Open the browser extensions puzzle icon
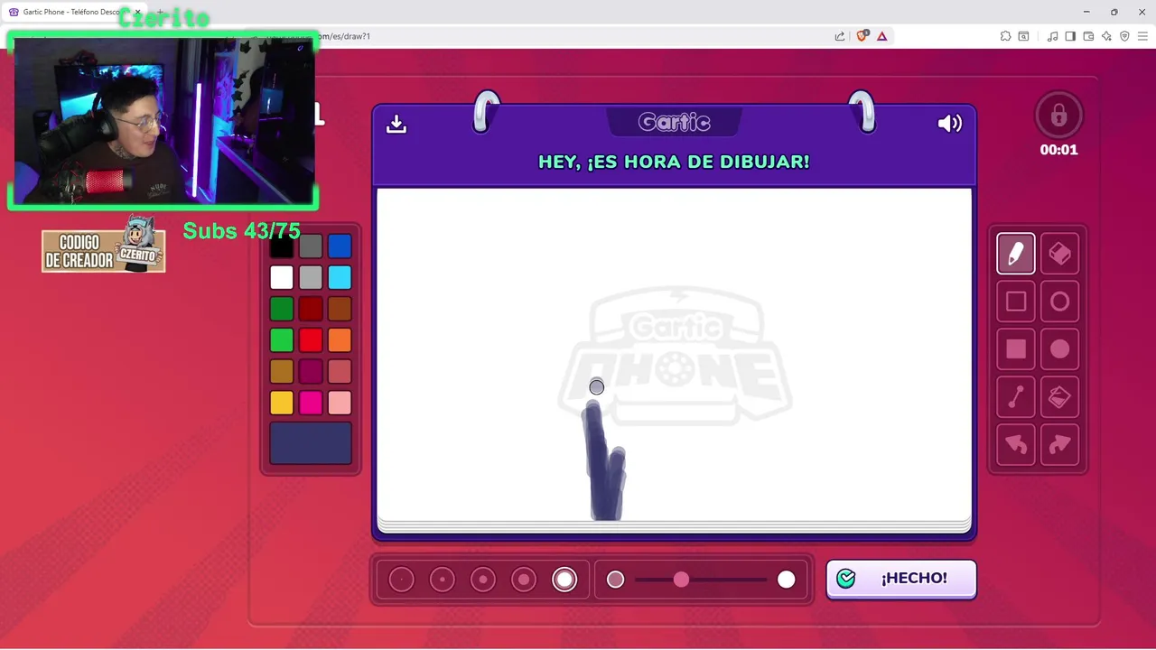The width and height of the screenshot is (1156, 650). pyautogui.click(x=1005, y=36)
